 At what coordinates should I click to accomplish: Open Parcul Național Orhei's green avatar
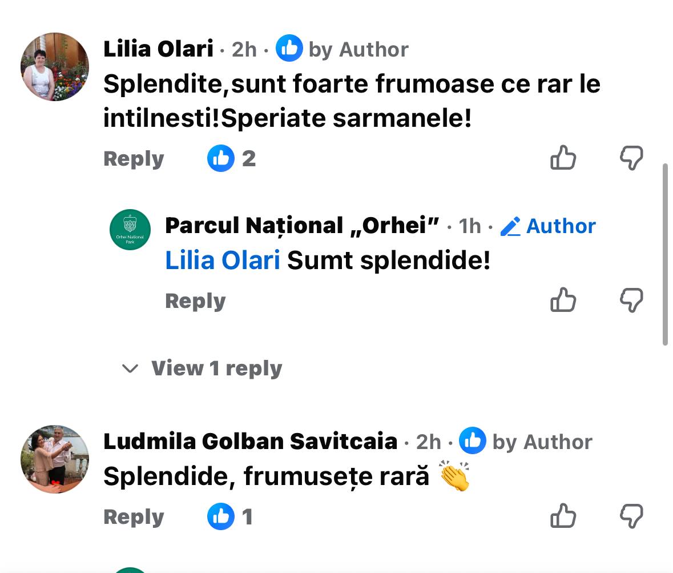tap(130, 230)
